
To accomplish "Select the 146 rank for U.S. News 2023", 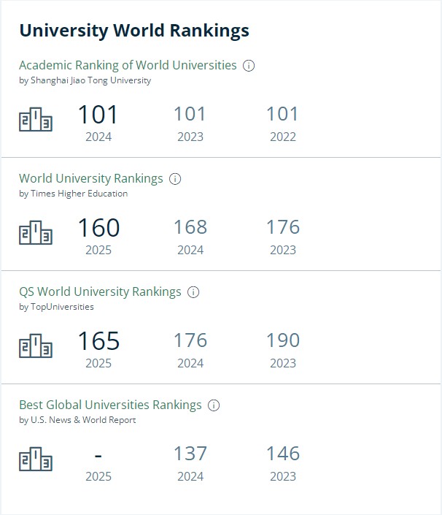I will 283,454.
